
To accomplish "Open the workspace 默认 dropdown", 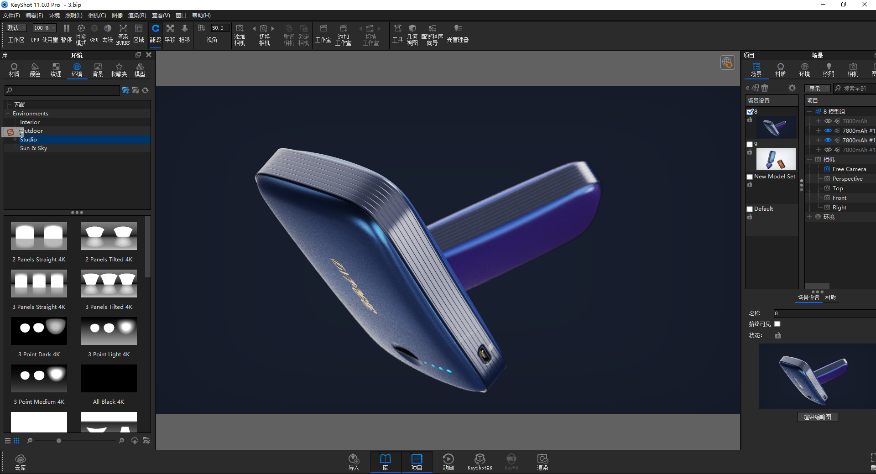I will pyautogui.click(x=16, y=28).
